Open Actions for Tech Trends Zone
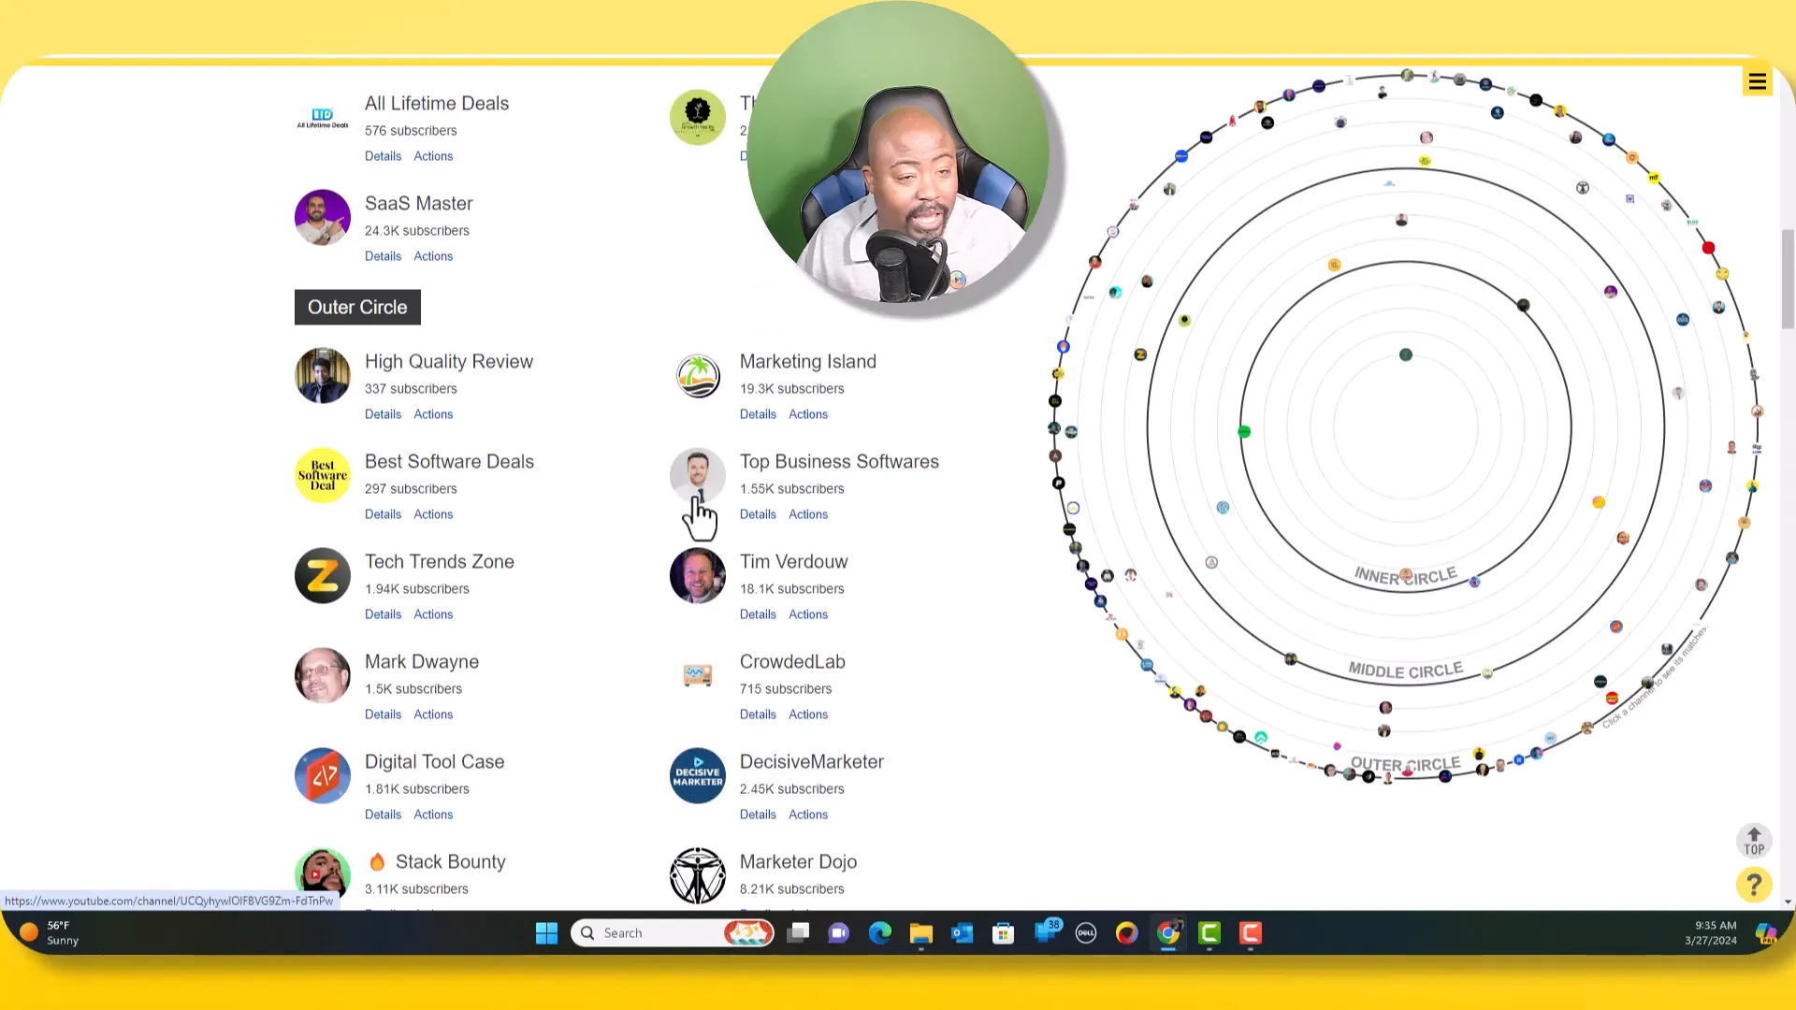The height and width of the screenshot is (1010, 1796). point(433,614)
